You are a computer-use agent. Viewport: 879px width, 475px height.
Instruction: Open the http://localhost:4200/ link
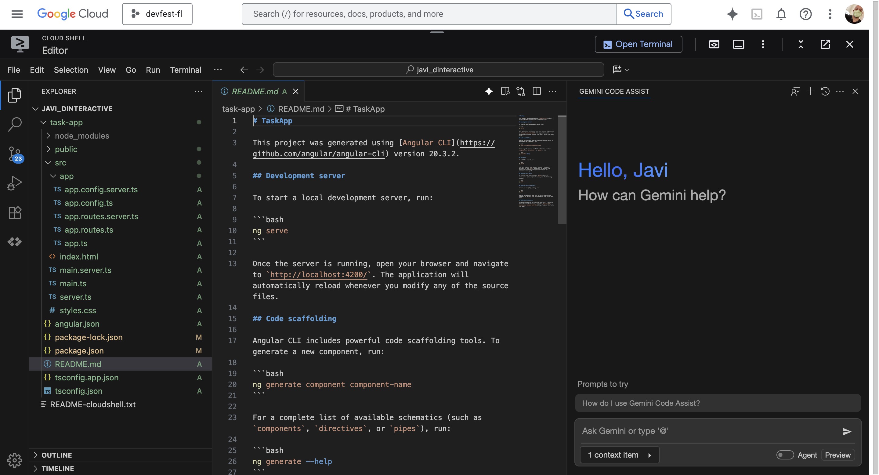[x=318, y=275]
